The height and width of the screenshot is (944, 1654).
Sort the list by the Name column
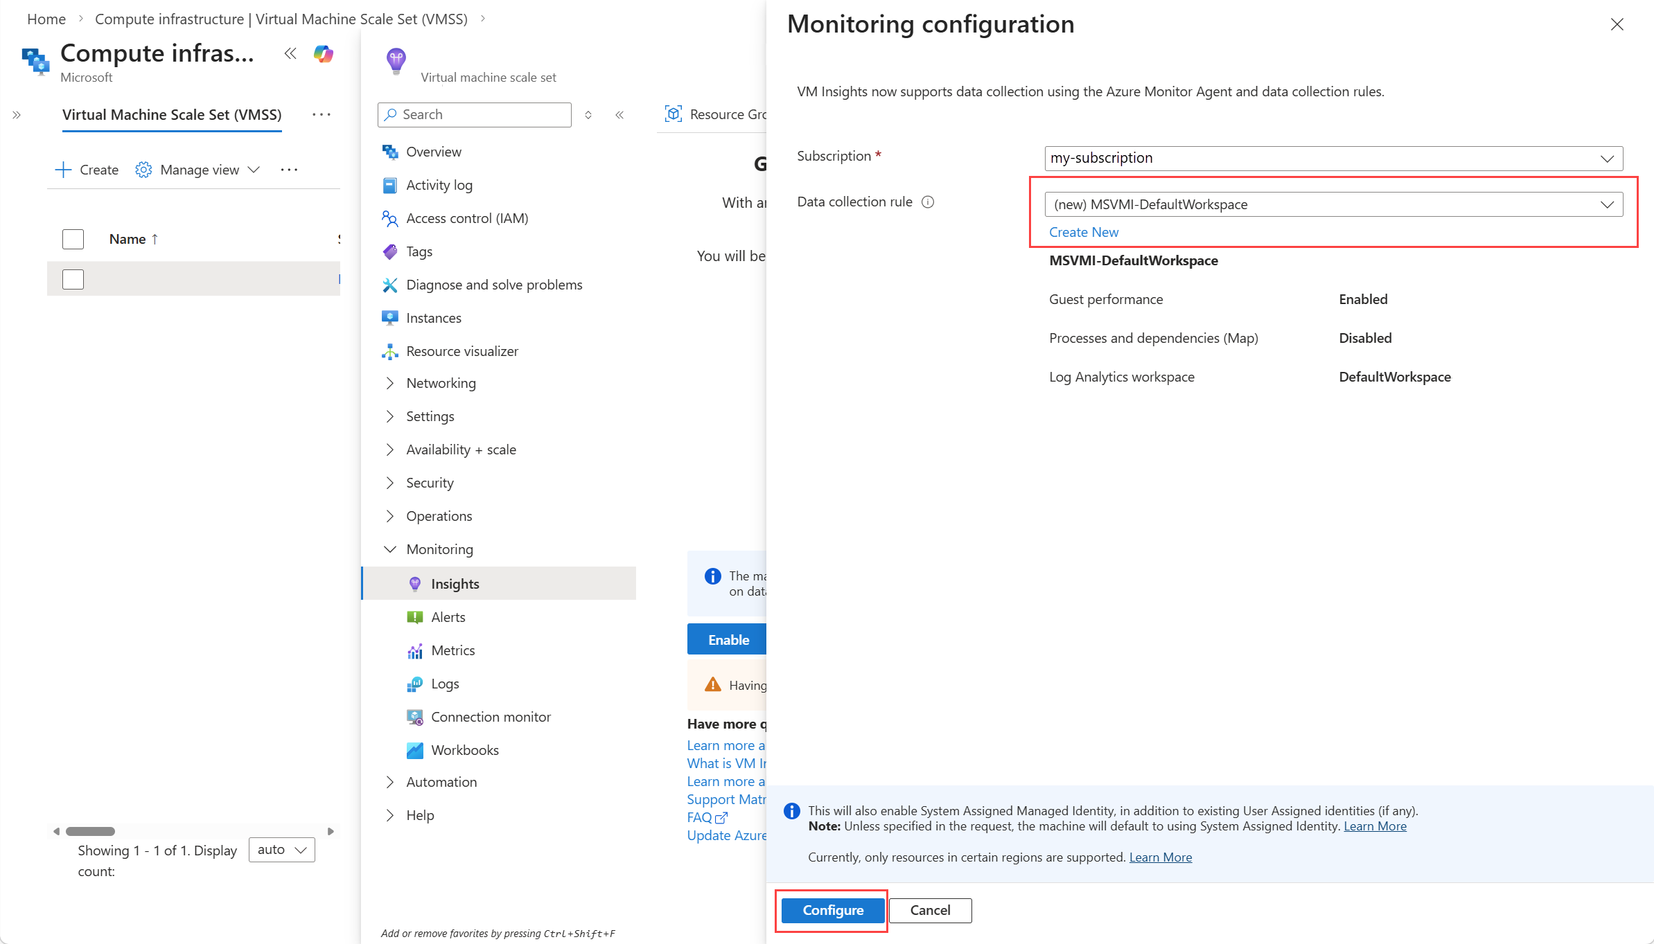coord(134,239)
